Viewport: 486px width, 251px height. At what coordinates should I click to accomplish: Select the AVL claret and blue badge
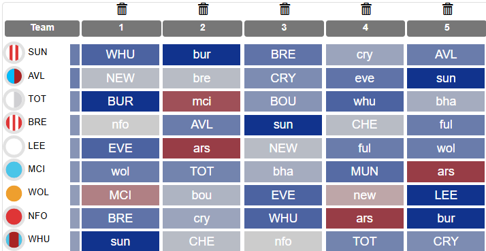(14, 76)
